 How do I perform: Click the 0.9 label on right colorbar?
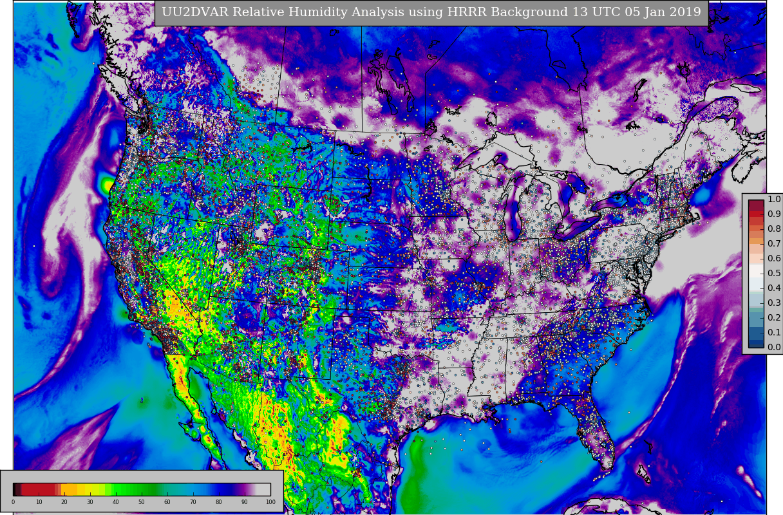[774, 214]
